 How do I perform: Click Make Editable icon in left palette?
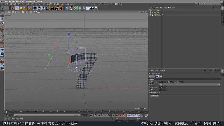(2, 13)
